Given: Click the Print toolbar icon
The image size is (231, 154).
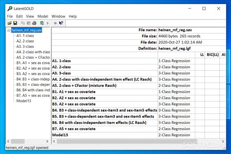Looking at the screenshot, I should point(35,23).
